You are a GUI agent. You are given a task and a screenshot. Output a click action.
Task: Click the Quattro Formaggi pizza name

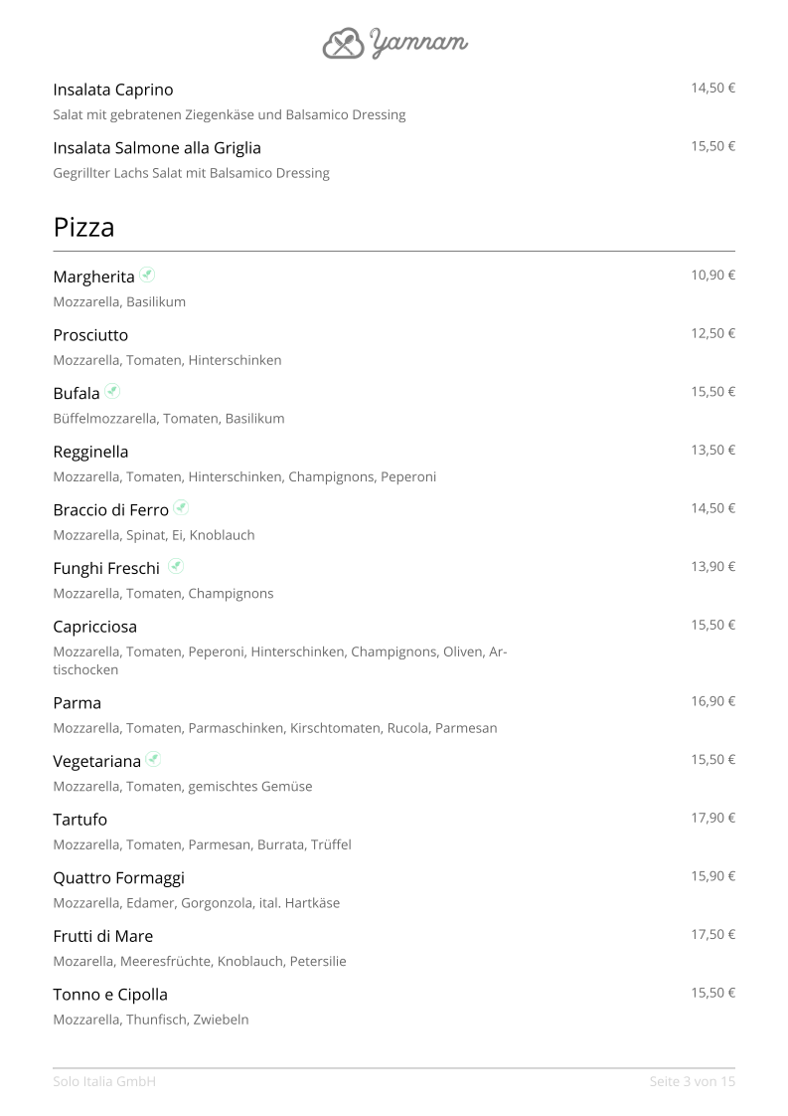tap(118, 878)
